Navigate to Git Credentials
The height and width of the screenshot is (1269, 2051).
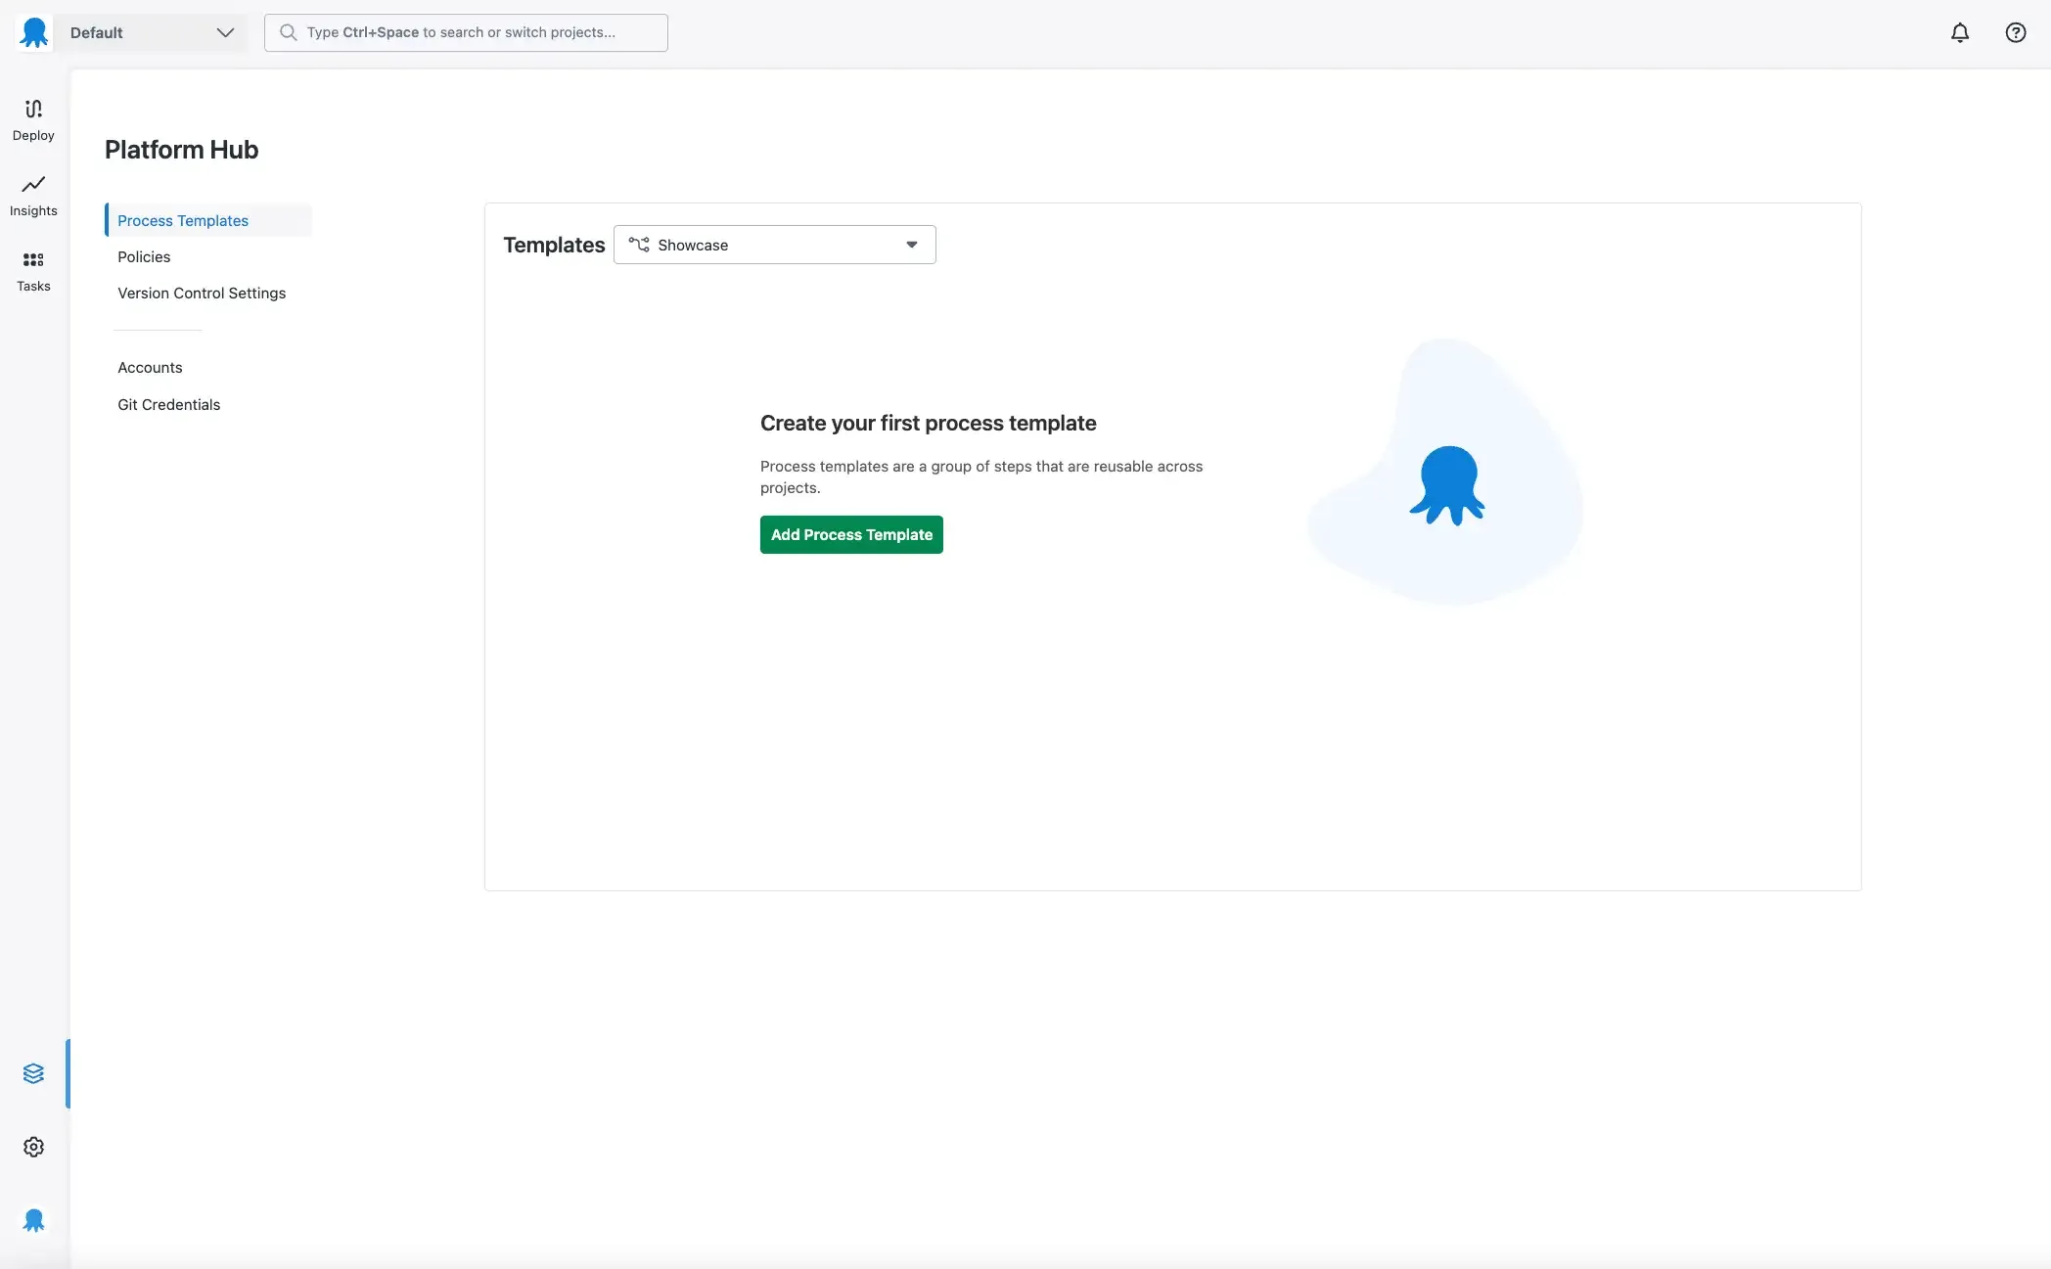coord(168,404)
